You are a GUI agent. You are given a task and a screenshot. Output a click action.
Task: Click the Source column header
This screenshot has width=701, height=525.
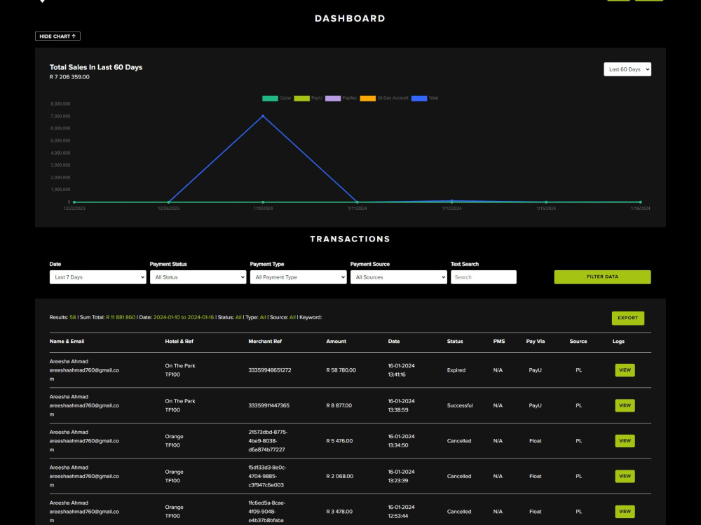578,342
